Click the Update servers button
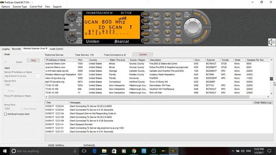 pos(143,55)
